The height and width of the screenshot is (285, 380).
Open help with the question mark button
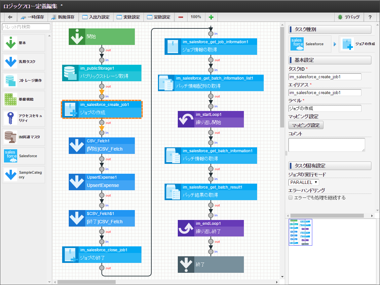point(370,17)
